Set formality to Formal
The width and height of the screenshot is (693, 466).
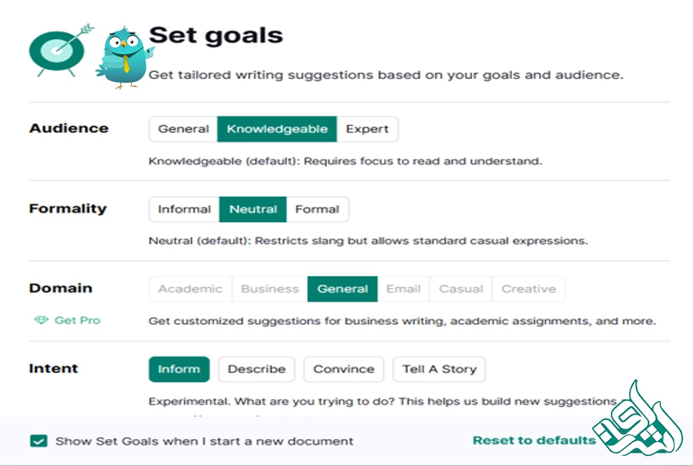point(317,209)
